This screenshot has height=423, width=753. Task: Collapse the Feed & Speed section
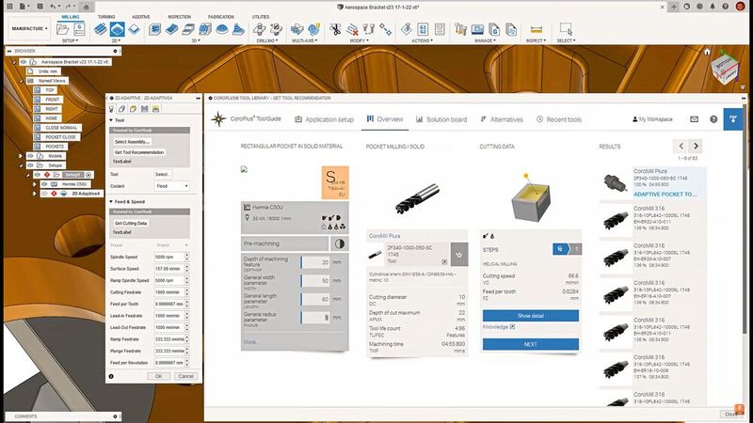[111, 202]
